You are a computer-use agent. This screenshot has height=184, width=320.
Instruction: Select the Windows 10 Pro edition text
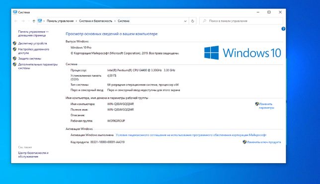pyautogui.click(x=81, y=48)
